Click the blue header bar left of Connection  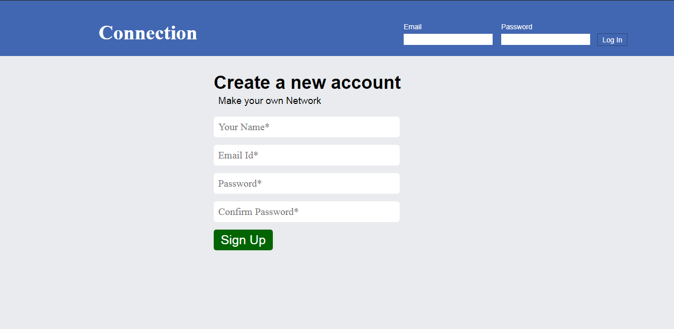click(x=45, y=30)
